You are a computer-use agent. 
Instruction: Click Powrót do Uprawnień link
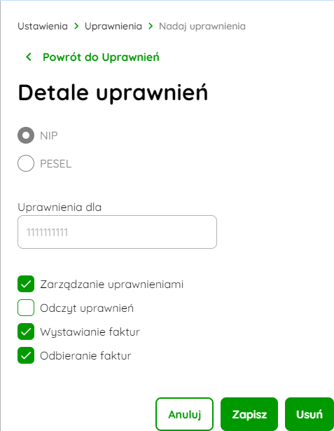pyautogui.click(x=101, y=57)
